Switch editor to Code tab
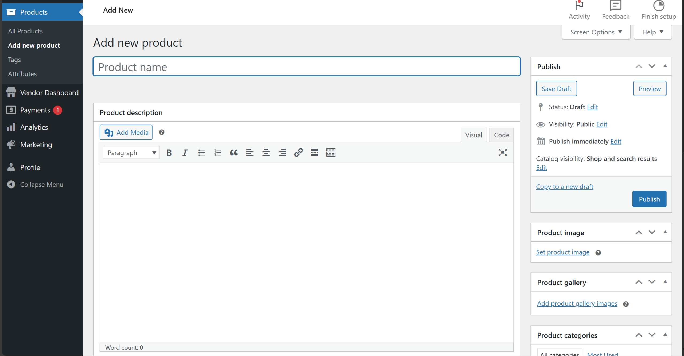Viewport: 684px width, 356px height. coord(502,135)
